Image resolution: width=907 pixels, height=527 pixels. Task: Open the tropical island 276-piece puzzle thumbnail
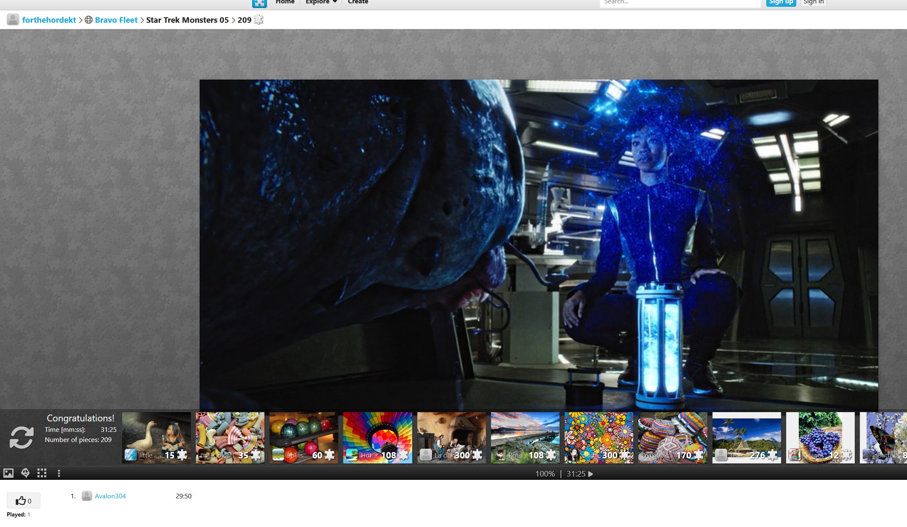point(747,438)
